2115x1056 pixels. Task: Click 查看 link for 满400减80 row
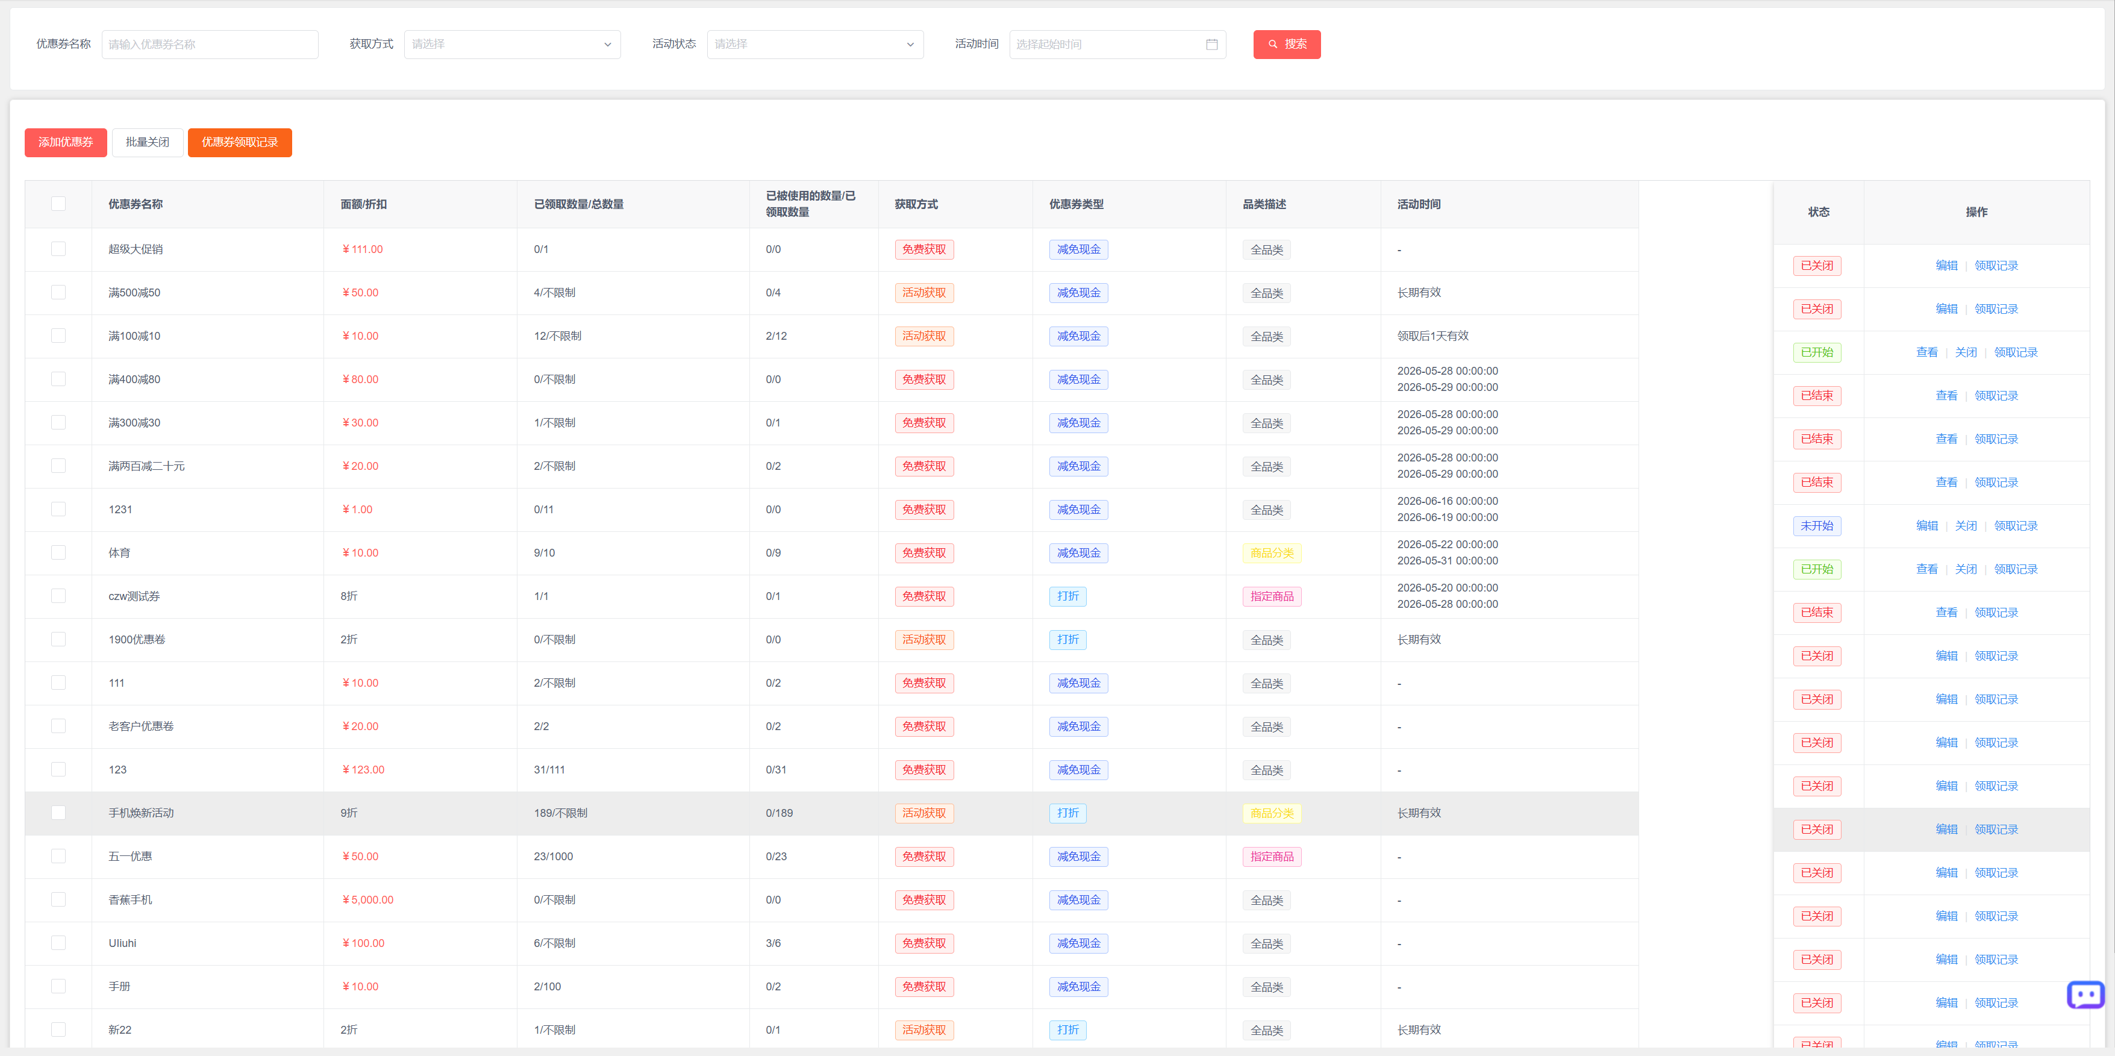coord(1946,396)
